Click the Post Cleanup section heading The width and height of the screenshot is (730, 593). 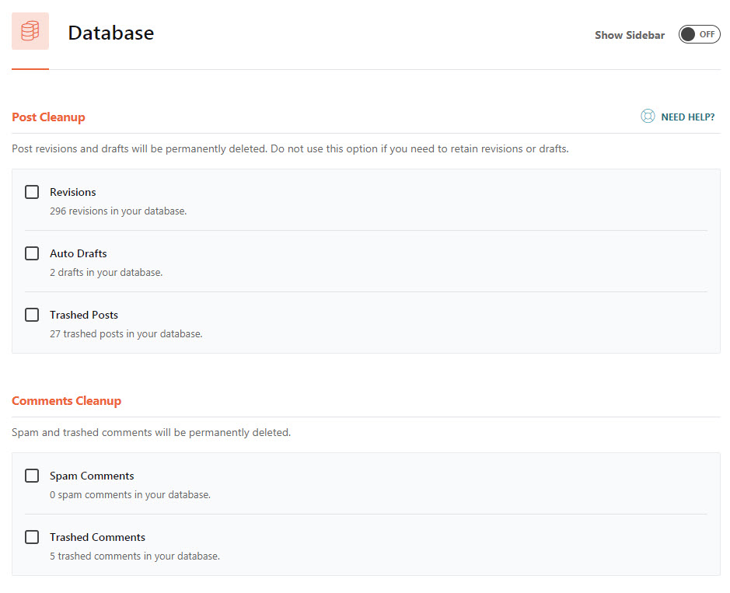tap(48, 117)
